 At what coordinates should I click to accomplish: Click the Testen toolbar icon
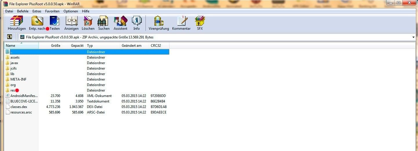[54, 21]
